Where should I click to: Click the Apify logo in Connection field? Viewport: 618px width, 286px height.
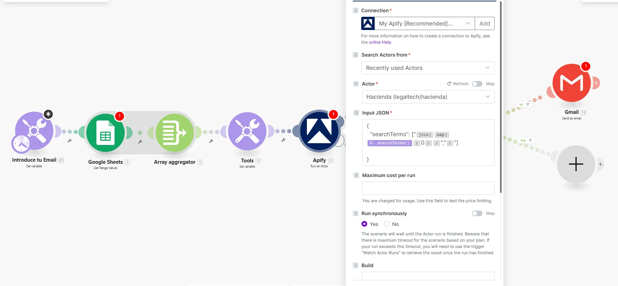368,23
